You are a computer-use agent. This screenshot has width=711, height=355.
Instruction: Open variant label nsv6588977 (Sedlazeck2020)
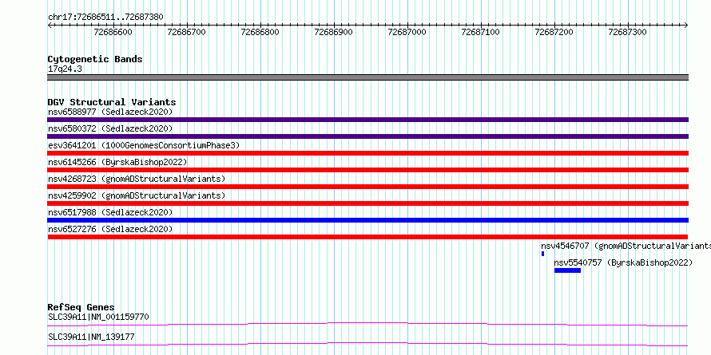(x=110, y=112)
